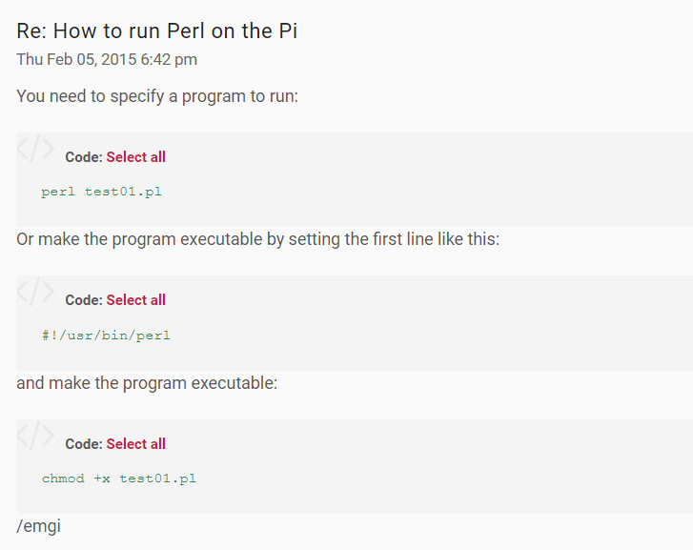The image size is (693, 550).
Task: Click the 'Code:' label of the first code box
Action: point(84,157)
